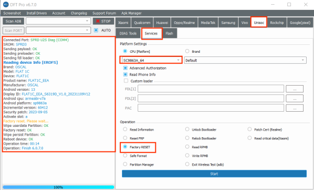Open the SC9863A_64 platform dropdown
Viewport: 314px width, 190px height.
point(151,60)
